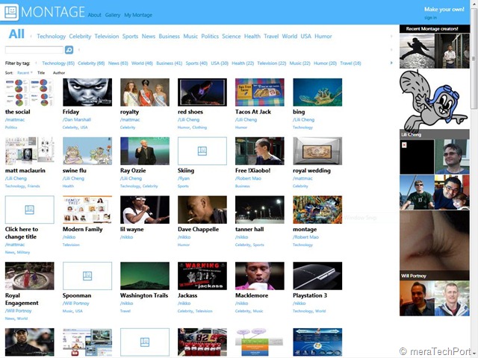Open the royal wedding thumbnail
Viewport: 478px width, 358px height.
point(317,151)
